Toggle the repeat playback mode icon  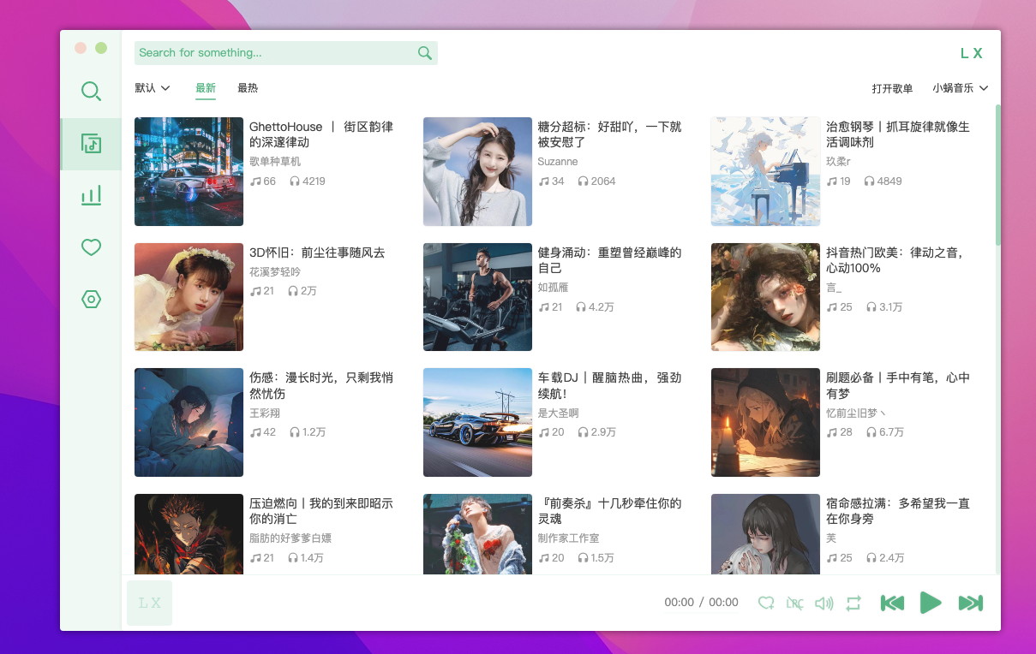(853, 603)
